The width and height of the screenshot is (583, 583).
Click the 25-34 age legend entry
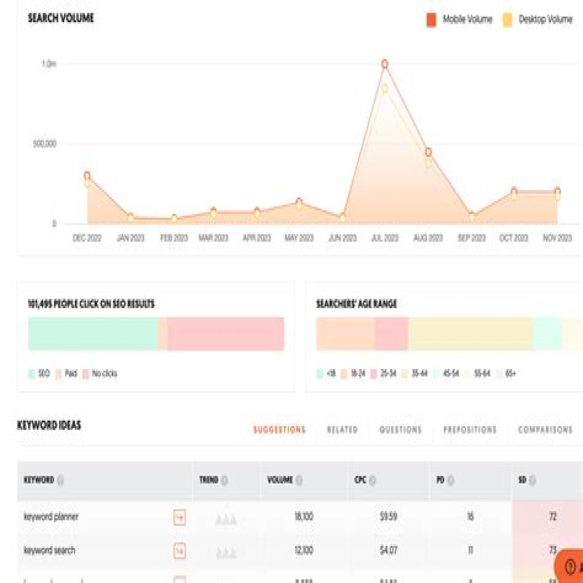pos(384,374)
